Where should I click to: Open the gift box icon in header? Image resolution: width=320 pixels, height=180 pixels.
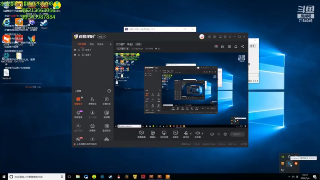tap(216, 46)
